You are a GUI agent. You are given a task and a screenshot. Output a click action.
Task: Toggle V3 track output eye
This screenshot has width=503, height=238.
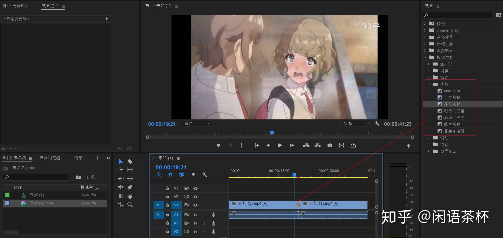(195, 188)
